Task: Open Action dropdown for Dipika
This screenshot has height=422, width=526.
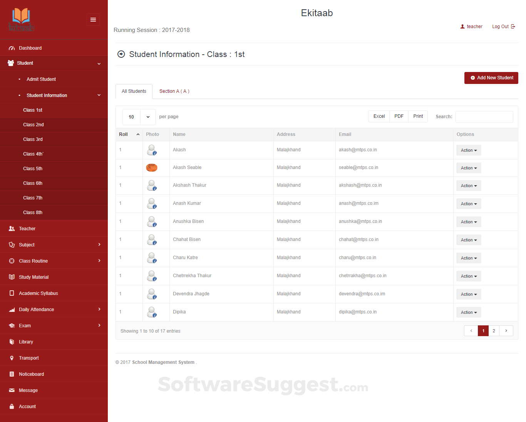Action: [x=469, y=312]
